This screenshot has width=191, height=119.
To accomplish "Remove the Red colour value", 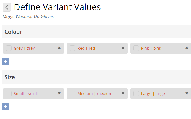I will click(x=123, y=48).
